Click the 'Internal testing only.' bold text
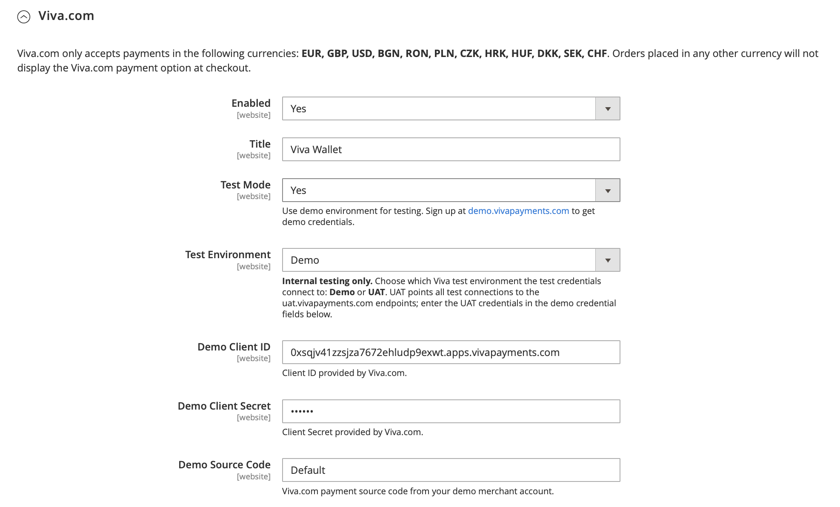840x507 pixels. pos(327,281)
